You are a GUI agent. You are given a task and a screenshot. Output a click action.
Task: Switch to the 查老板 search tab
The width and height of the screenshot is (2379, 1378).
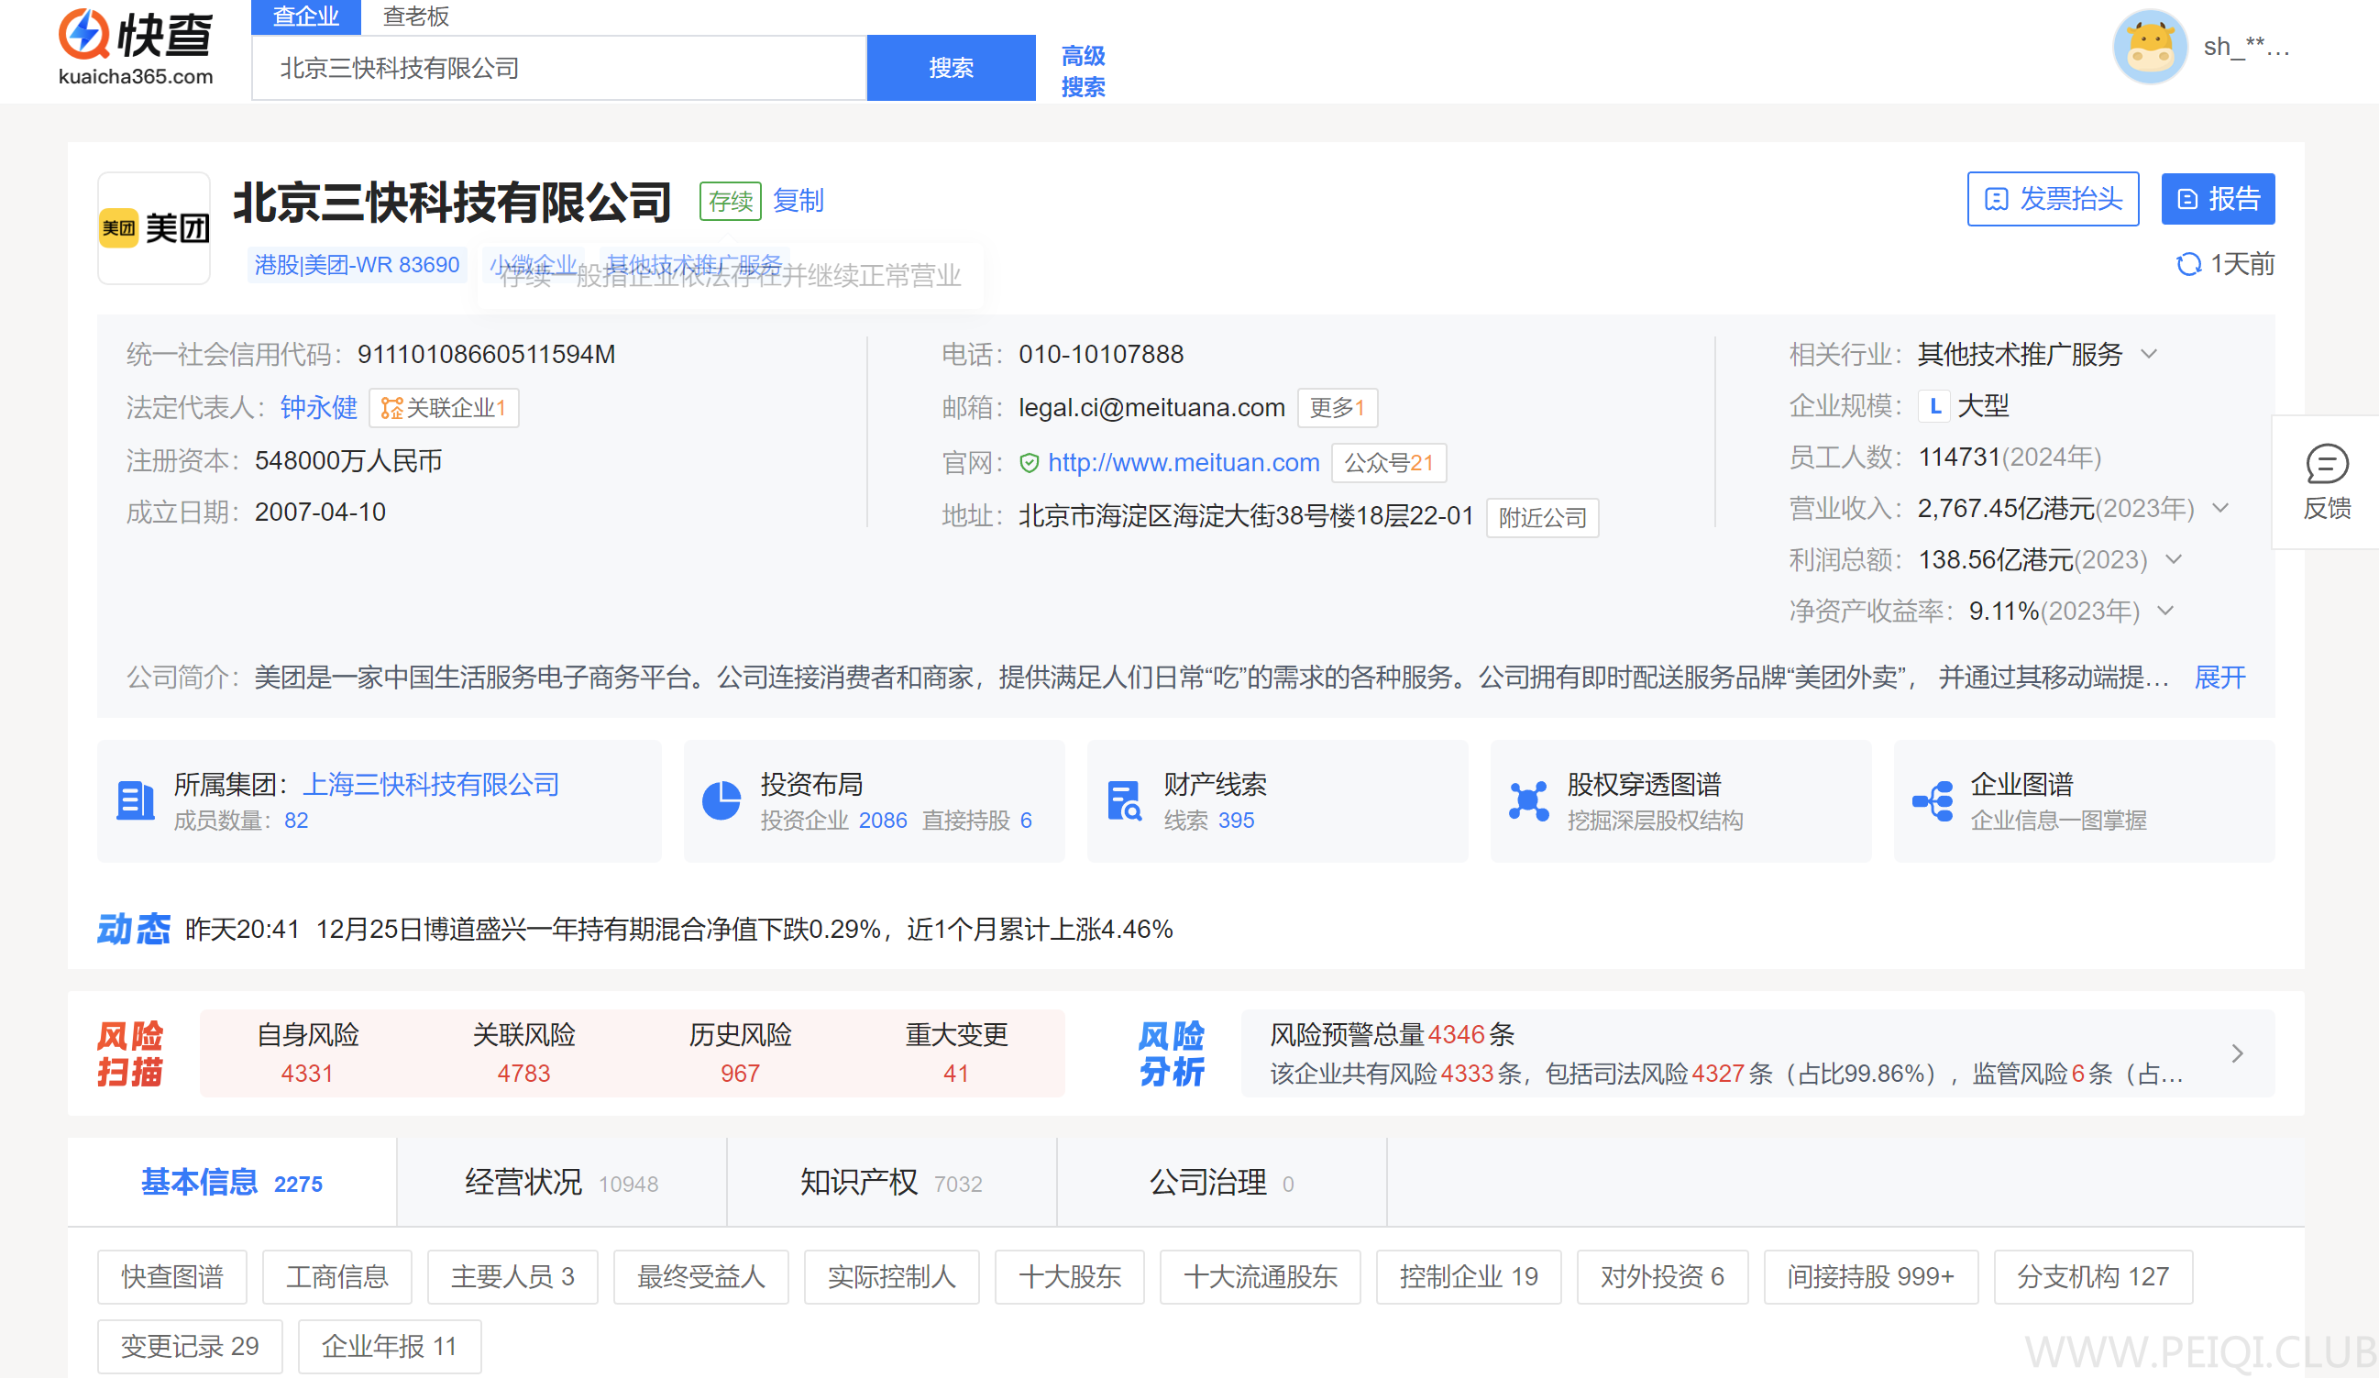415,17
